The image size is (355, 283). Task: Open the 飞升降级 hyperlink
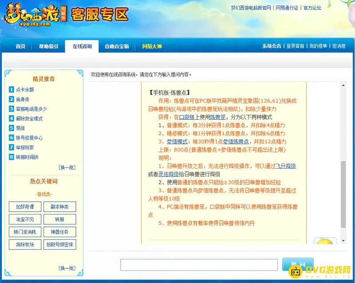pos(286,166)
